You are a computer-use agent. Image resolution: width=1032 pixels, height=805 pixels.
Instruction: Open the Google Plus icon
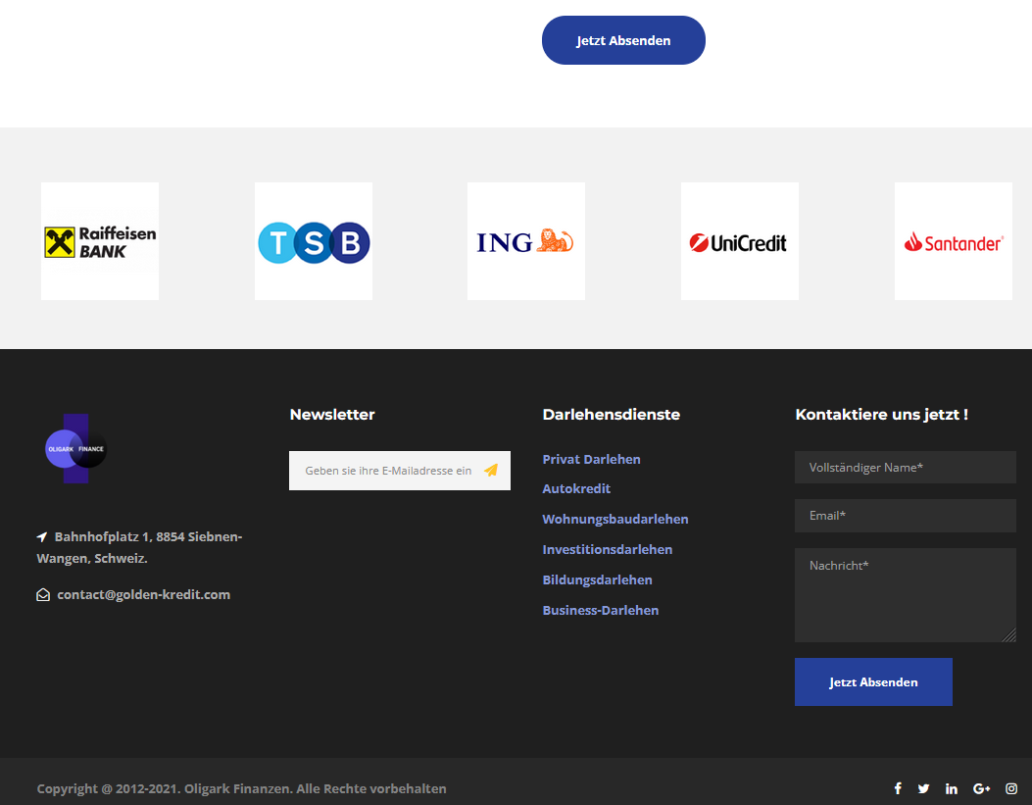click(x=981, y=788)
